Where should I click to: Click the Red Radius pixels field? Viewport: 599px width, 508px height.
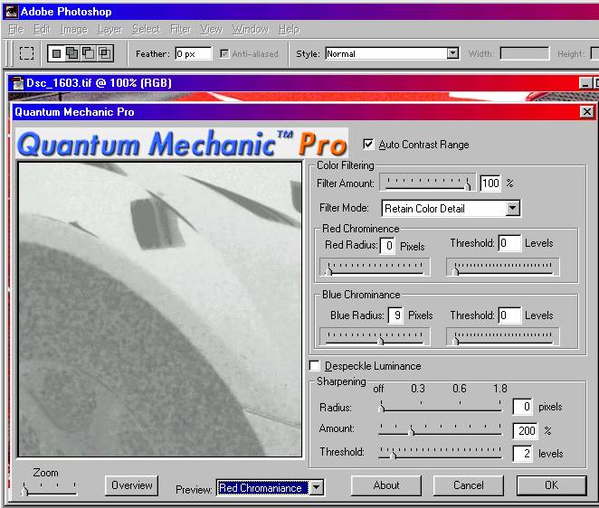(388, 245)
